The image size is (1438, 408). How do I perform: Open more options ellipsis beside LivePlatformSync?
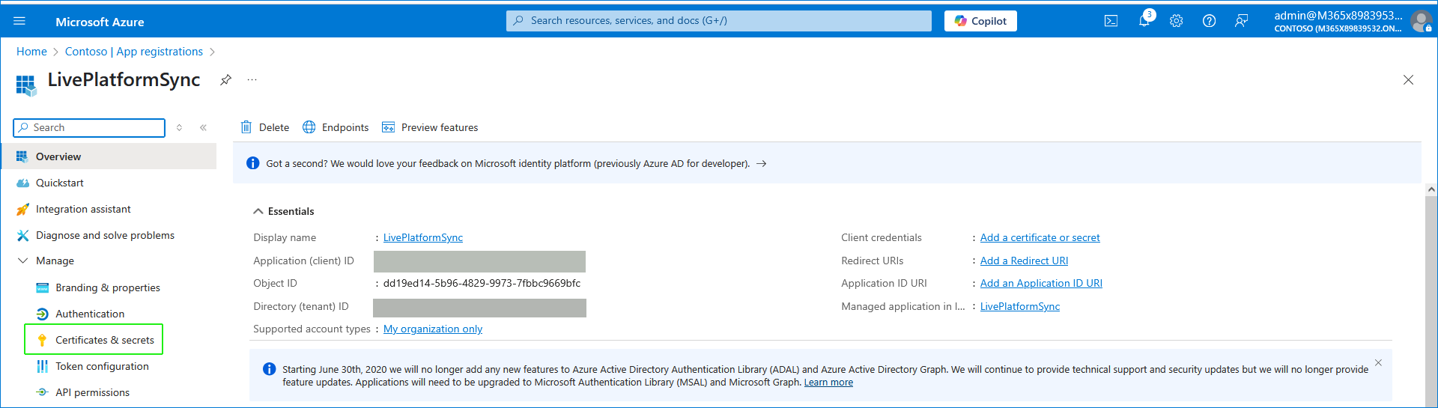pyautogui.click(x=252, y=80)
